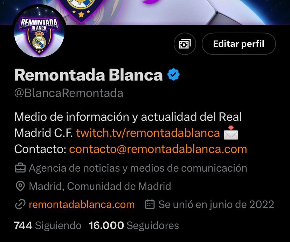Open the Remontada Blanca profile picture

pyautogui.click(x=39, y=32)
